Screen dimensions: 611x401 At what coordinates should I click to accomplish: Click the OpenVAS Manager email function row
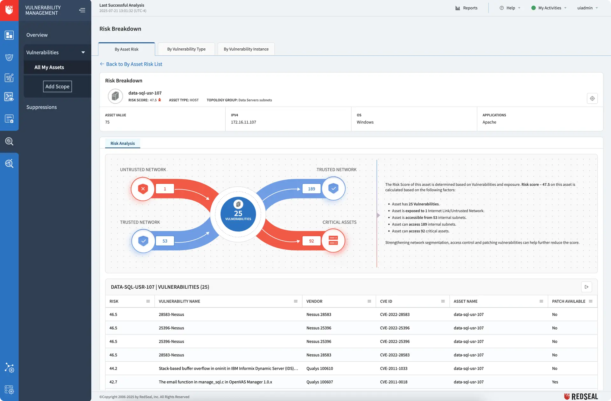point(351,382)
